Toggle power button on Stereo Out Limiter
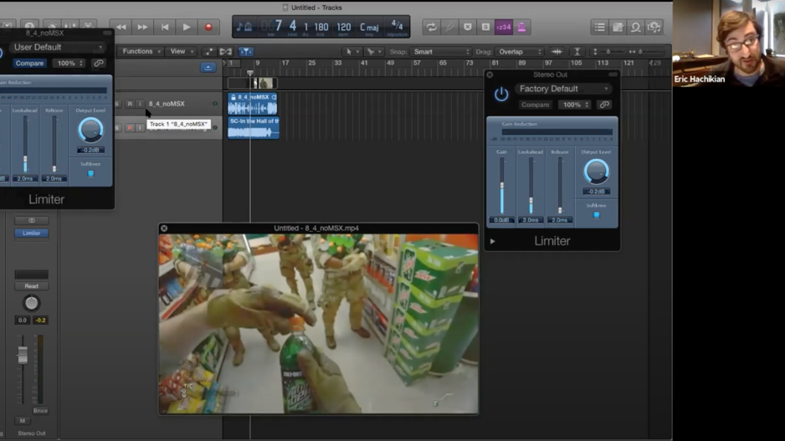This screenshot has width=785, height=441. (x=501, y=95)
